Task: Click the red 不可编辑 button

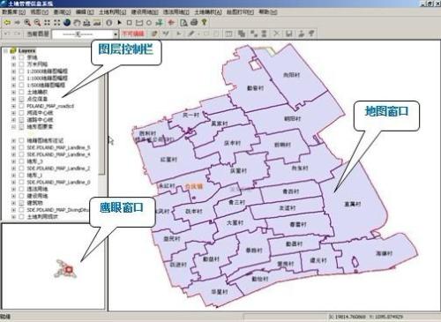Action: pyautogui.click(x=133, y=34)
